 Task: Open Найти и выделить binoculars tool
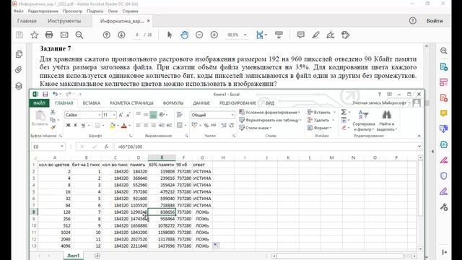pyautogui.click(x=387, y=121)
